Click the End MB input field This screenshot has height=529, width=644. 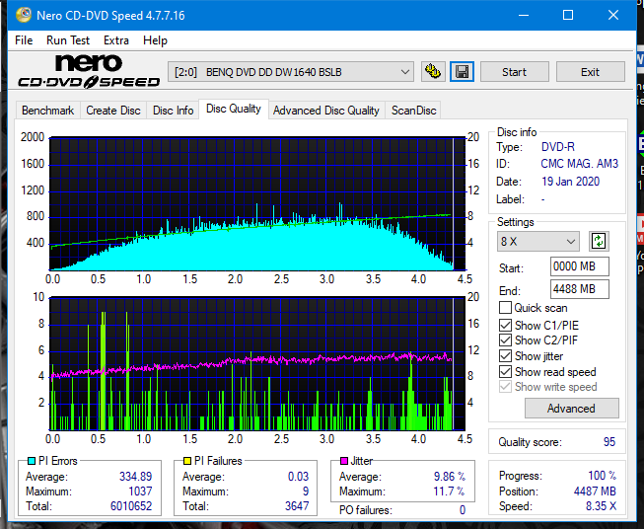point(579,289)
